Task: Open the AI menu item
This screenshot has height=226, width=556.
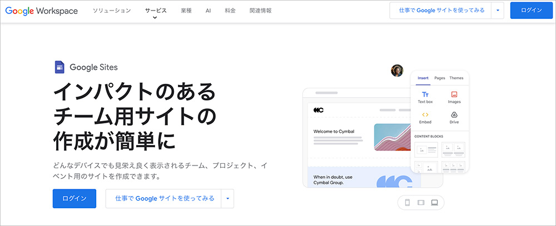Action: click(208, 11)
